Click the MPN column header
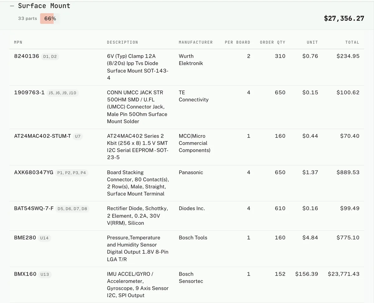The height and width of the screenshot is (303, 374). pos(18,42)
